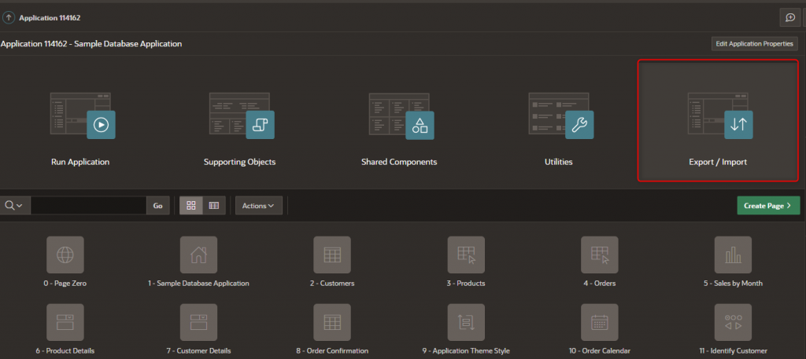Expand the search column selector dropdown
The image size is (806, 359).
pyautogui.click(x=13, y=206)
